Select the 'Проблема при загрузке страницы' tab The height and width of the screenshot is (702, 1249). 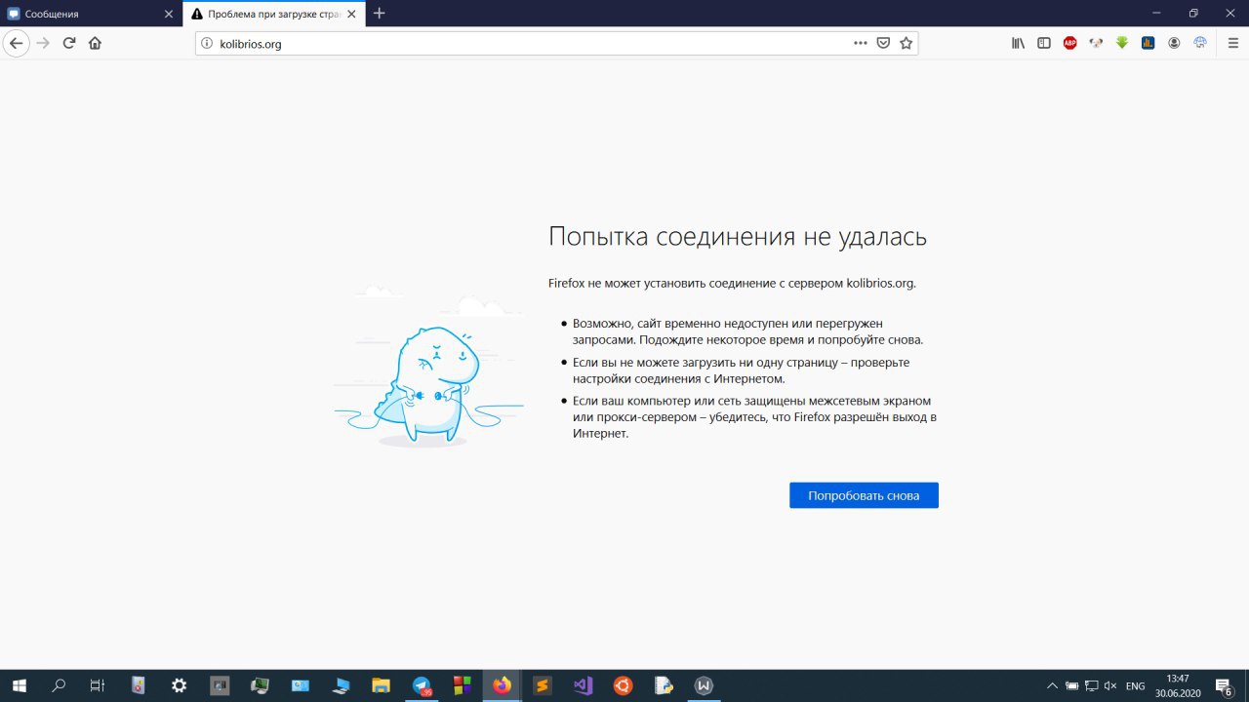274,15
